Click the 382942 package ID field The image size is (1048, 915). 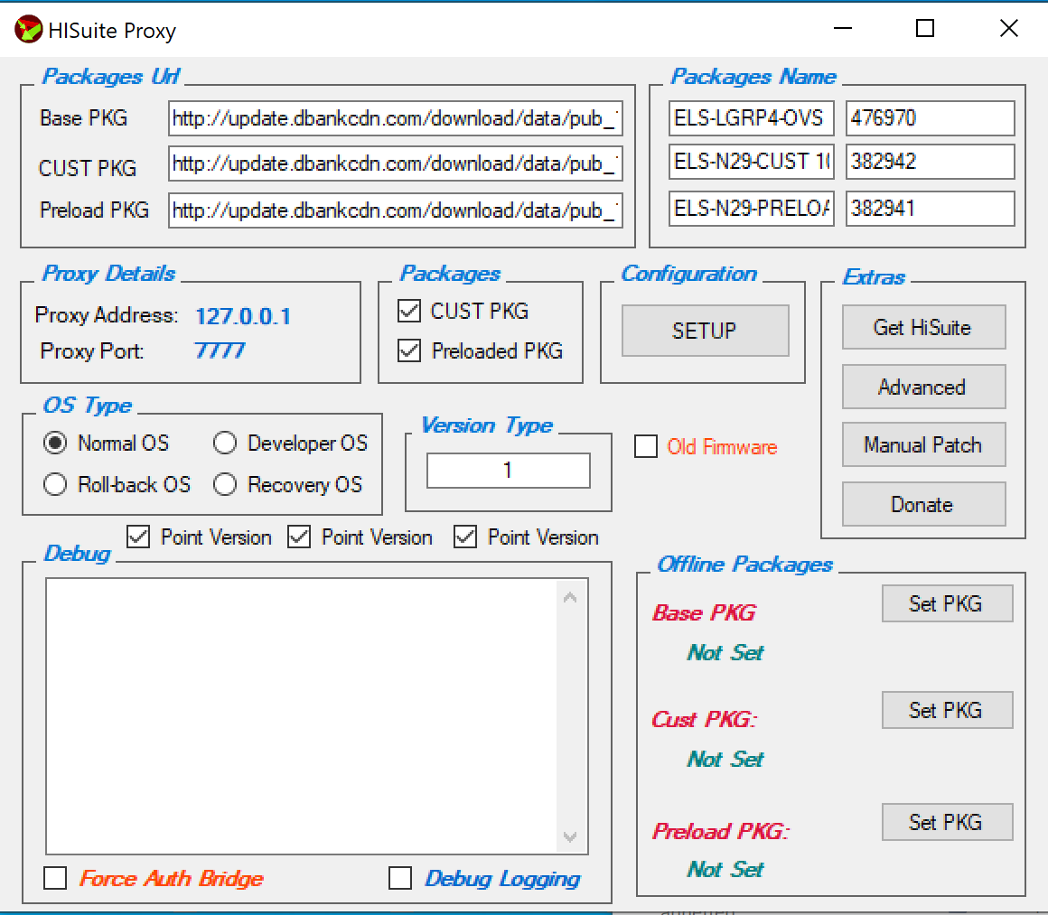click(x=931, y=162)
